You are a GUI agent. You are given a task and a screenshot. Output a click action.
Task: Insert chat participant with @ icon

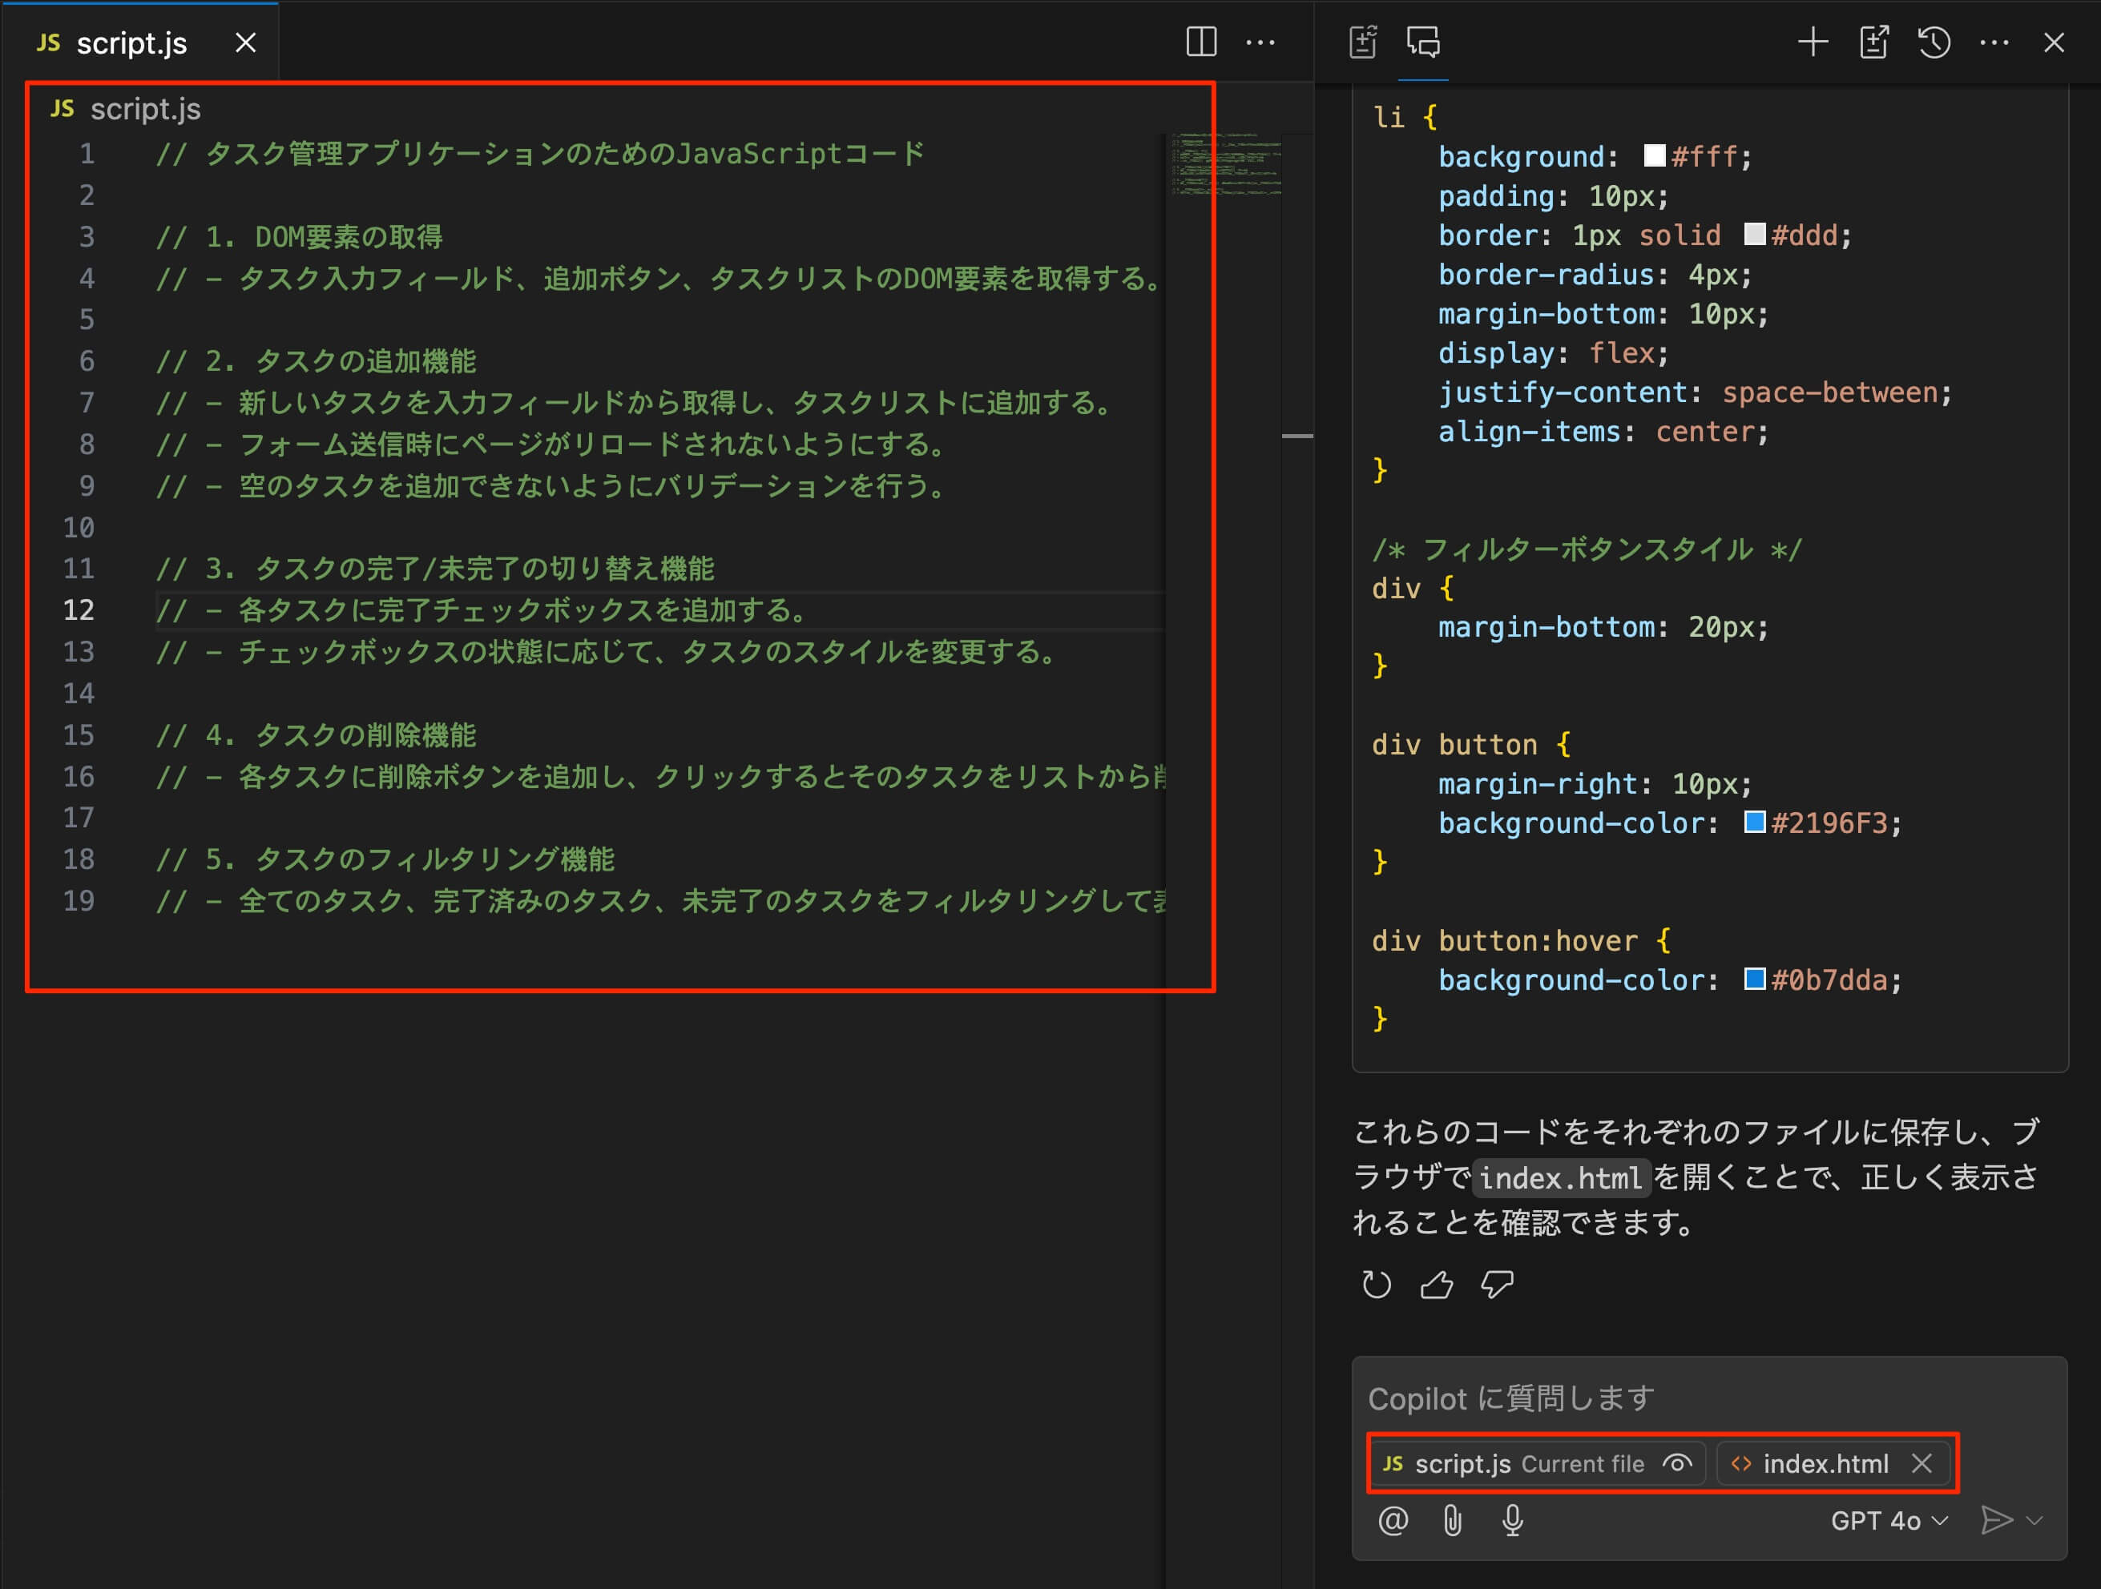[x=1393, y=1519]
